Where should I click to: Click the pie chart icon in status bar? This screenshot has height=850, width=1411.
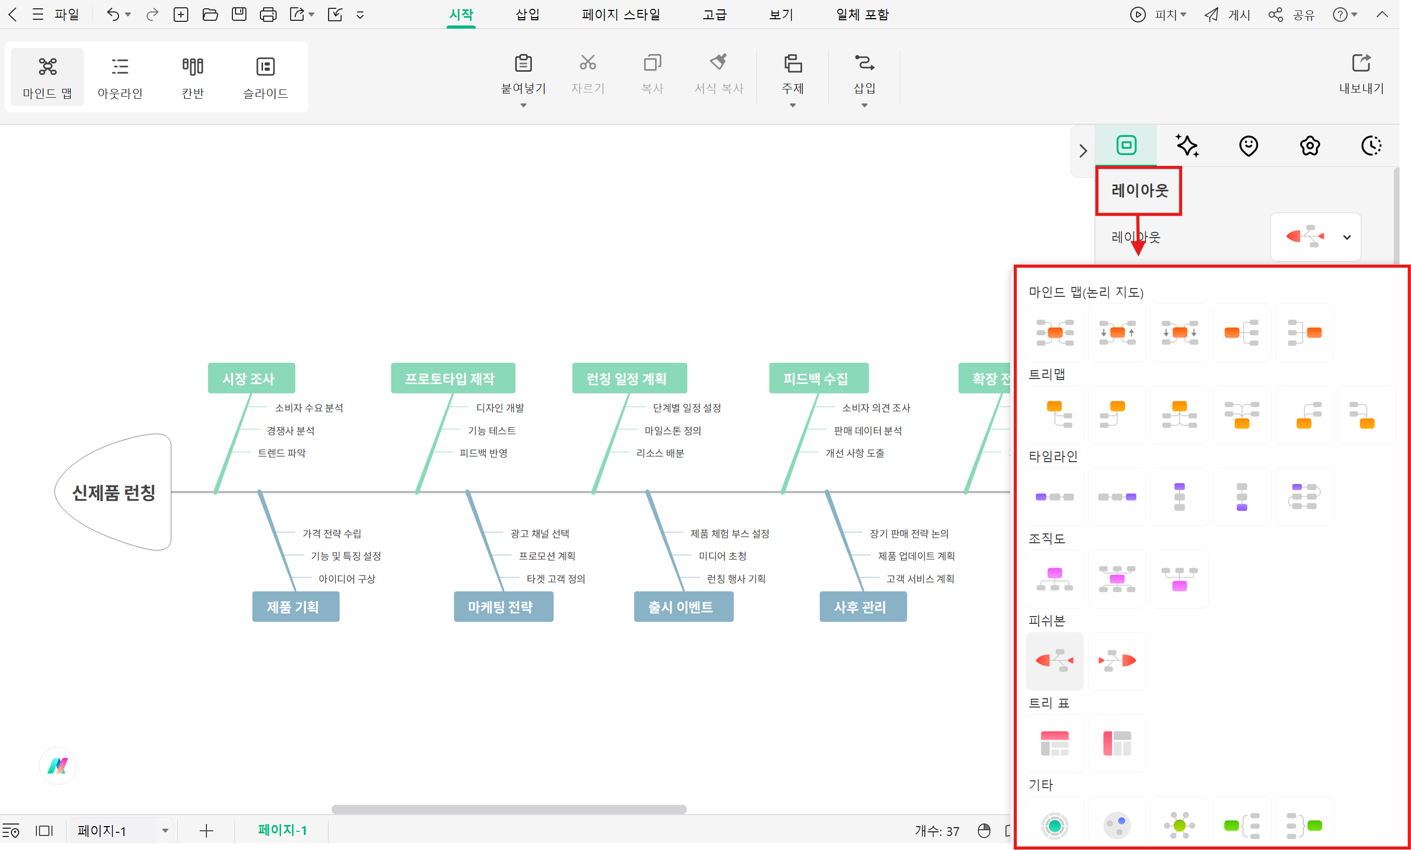click(x=984, y=831)
